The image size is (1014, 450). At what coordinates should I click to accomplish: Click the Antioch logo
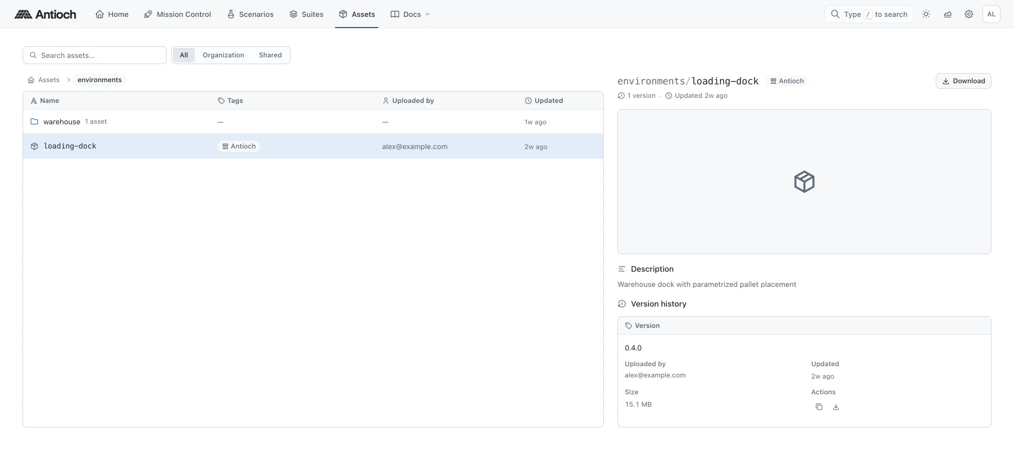point(45,14)
